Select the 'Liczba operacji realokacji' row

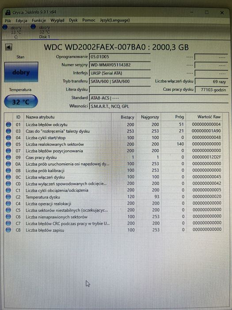click(x=114, y=203)
